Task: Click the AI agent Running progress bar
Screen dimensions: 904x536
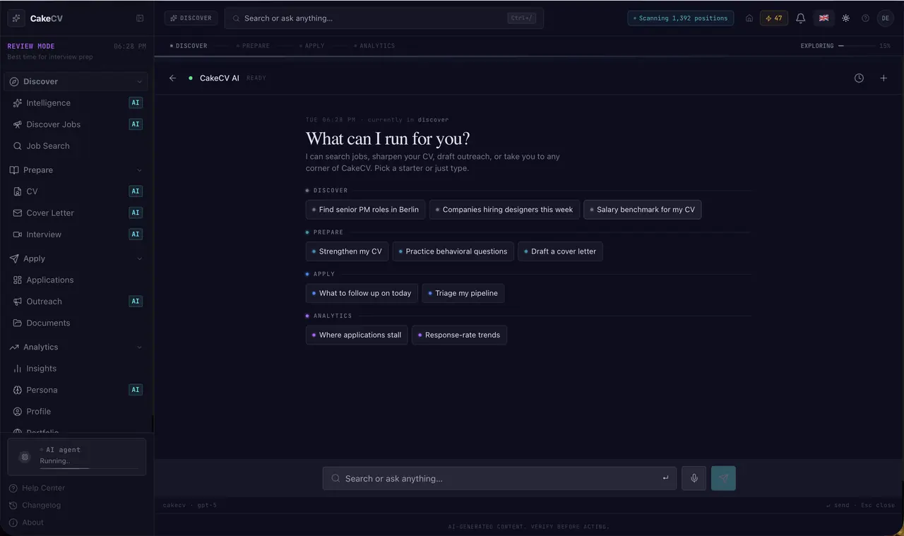Action: 89,468
